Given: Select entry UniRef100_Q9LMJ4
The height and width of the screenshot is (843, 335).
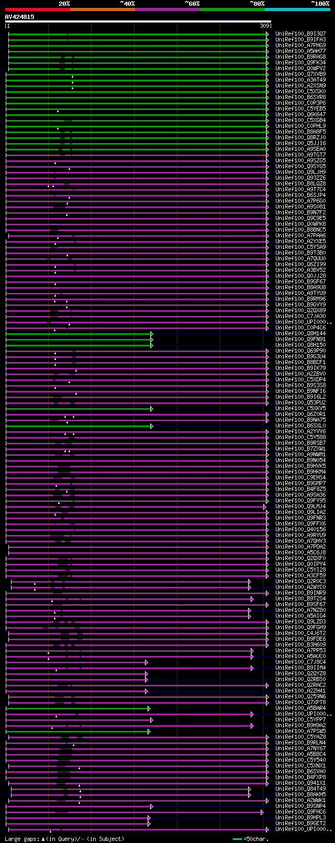Looking at the screenshot, I should 300,507.
